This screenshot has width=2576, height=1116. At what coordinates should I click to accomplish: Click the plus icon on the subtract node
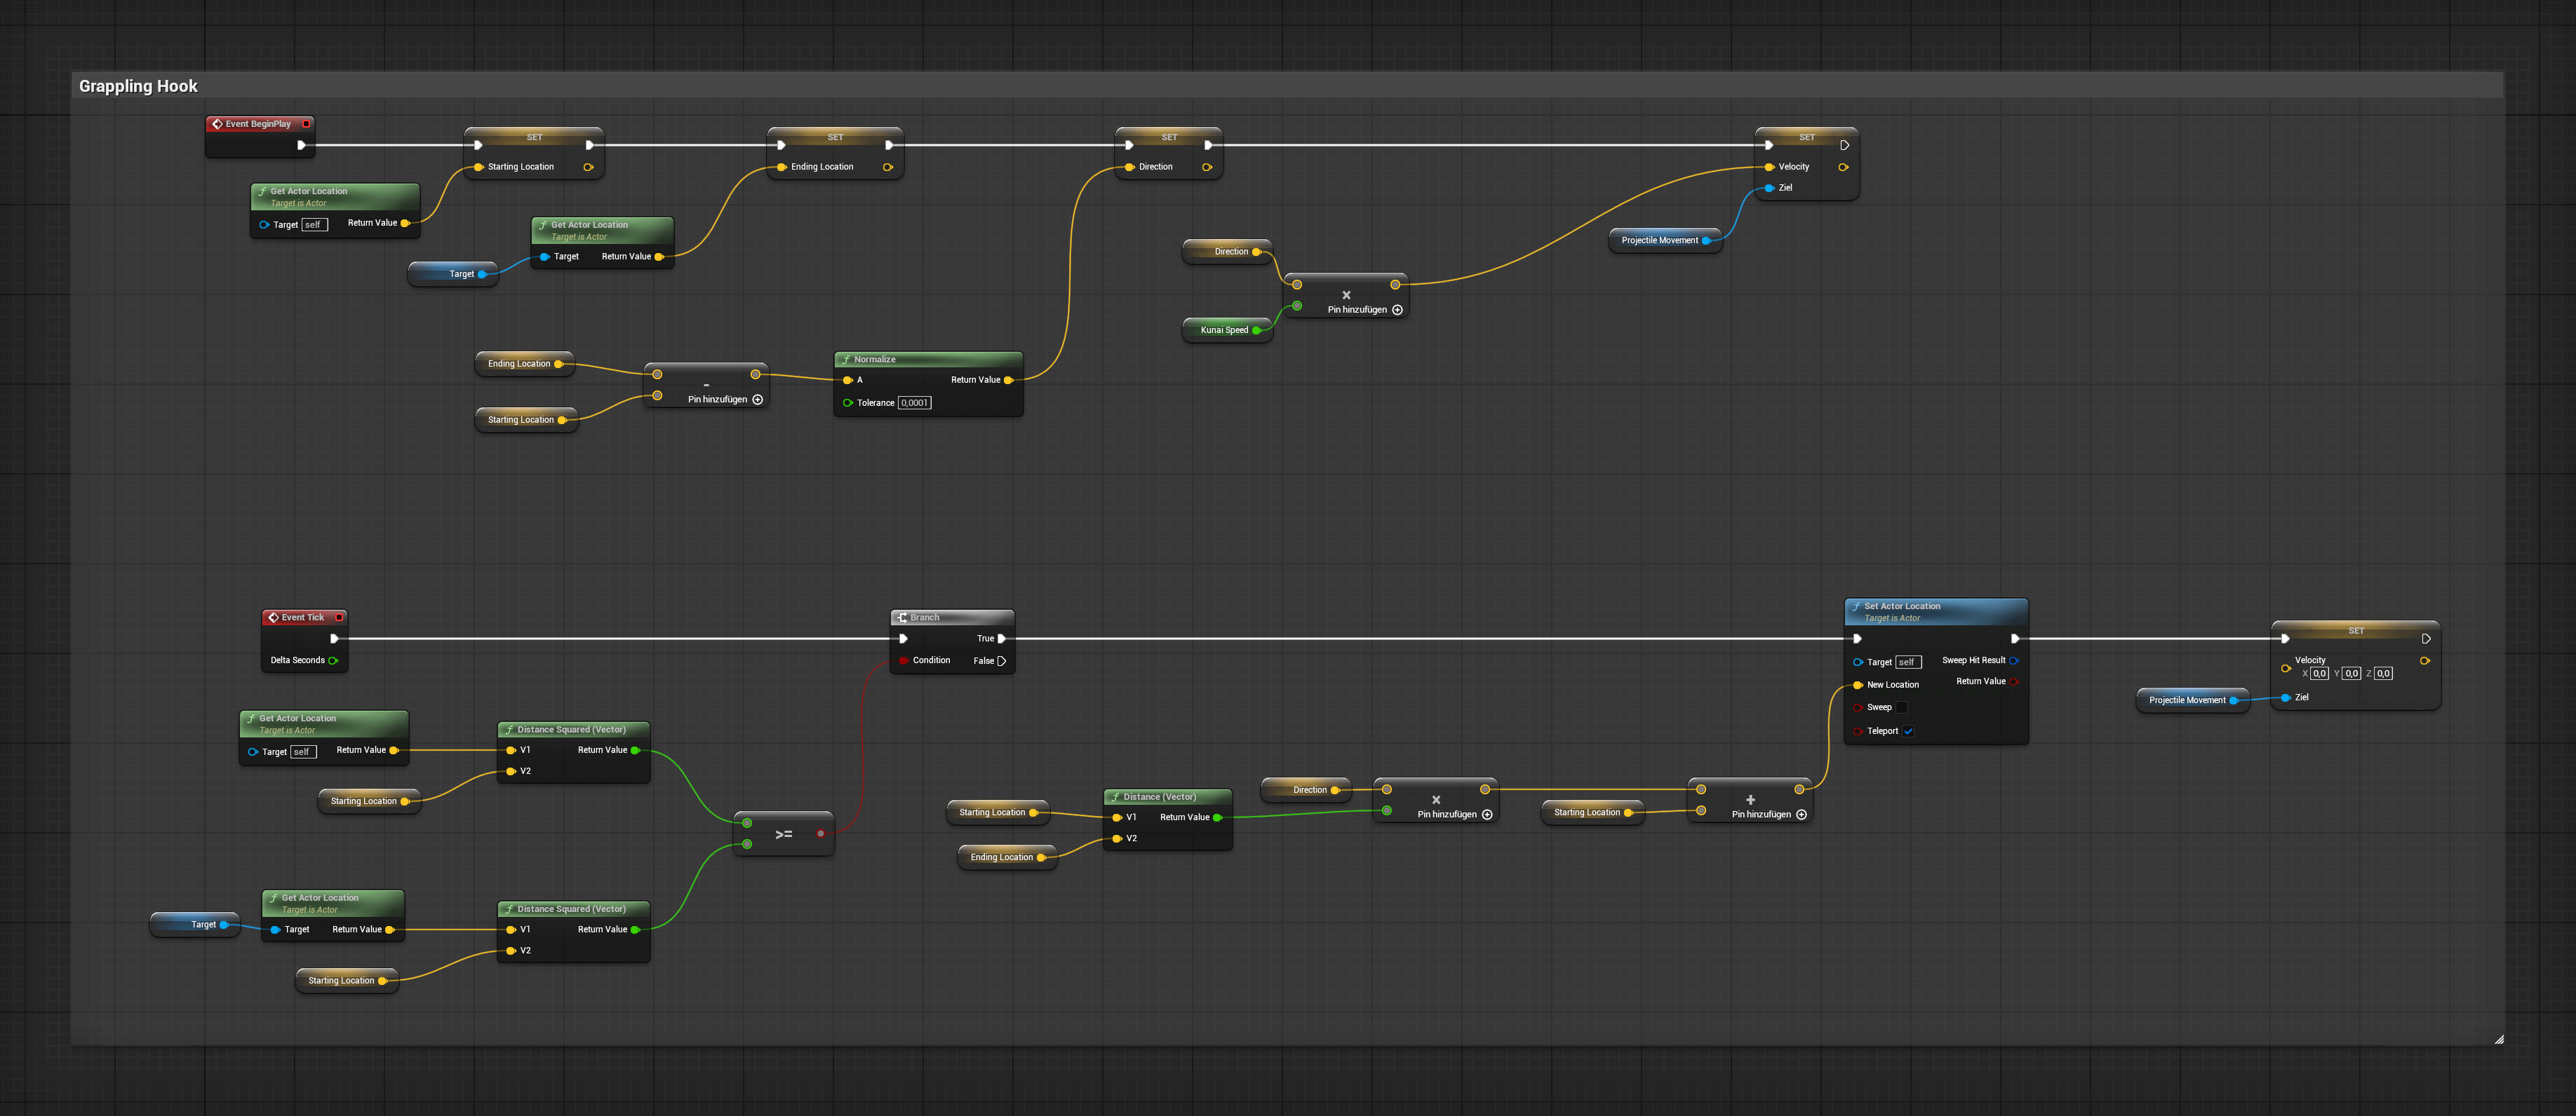(758, 400)
